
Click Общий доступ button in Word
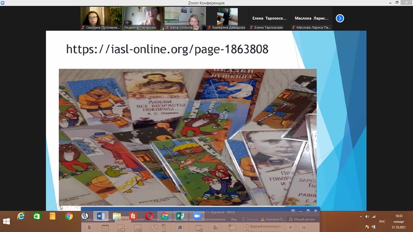click(301, 219)
